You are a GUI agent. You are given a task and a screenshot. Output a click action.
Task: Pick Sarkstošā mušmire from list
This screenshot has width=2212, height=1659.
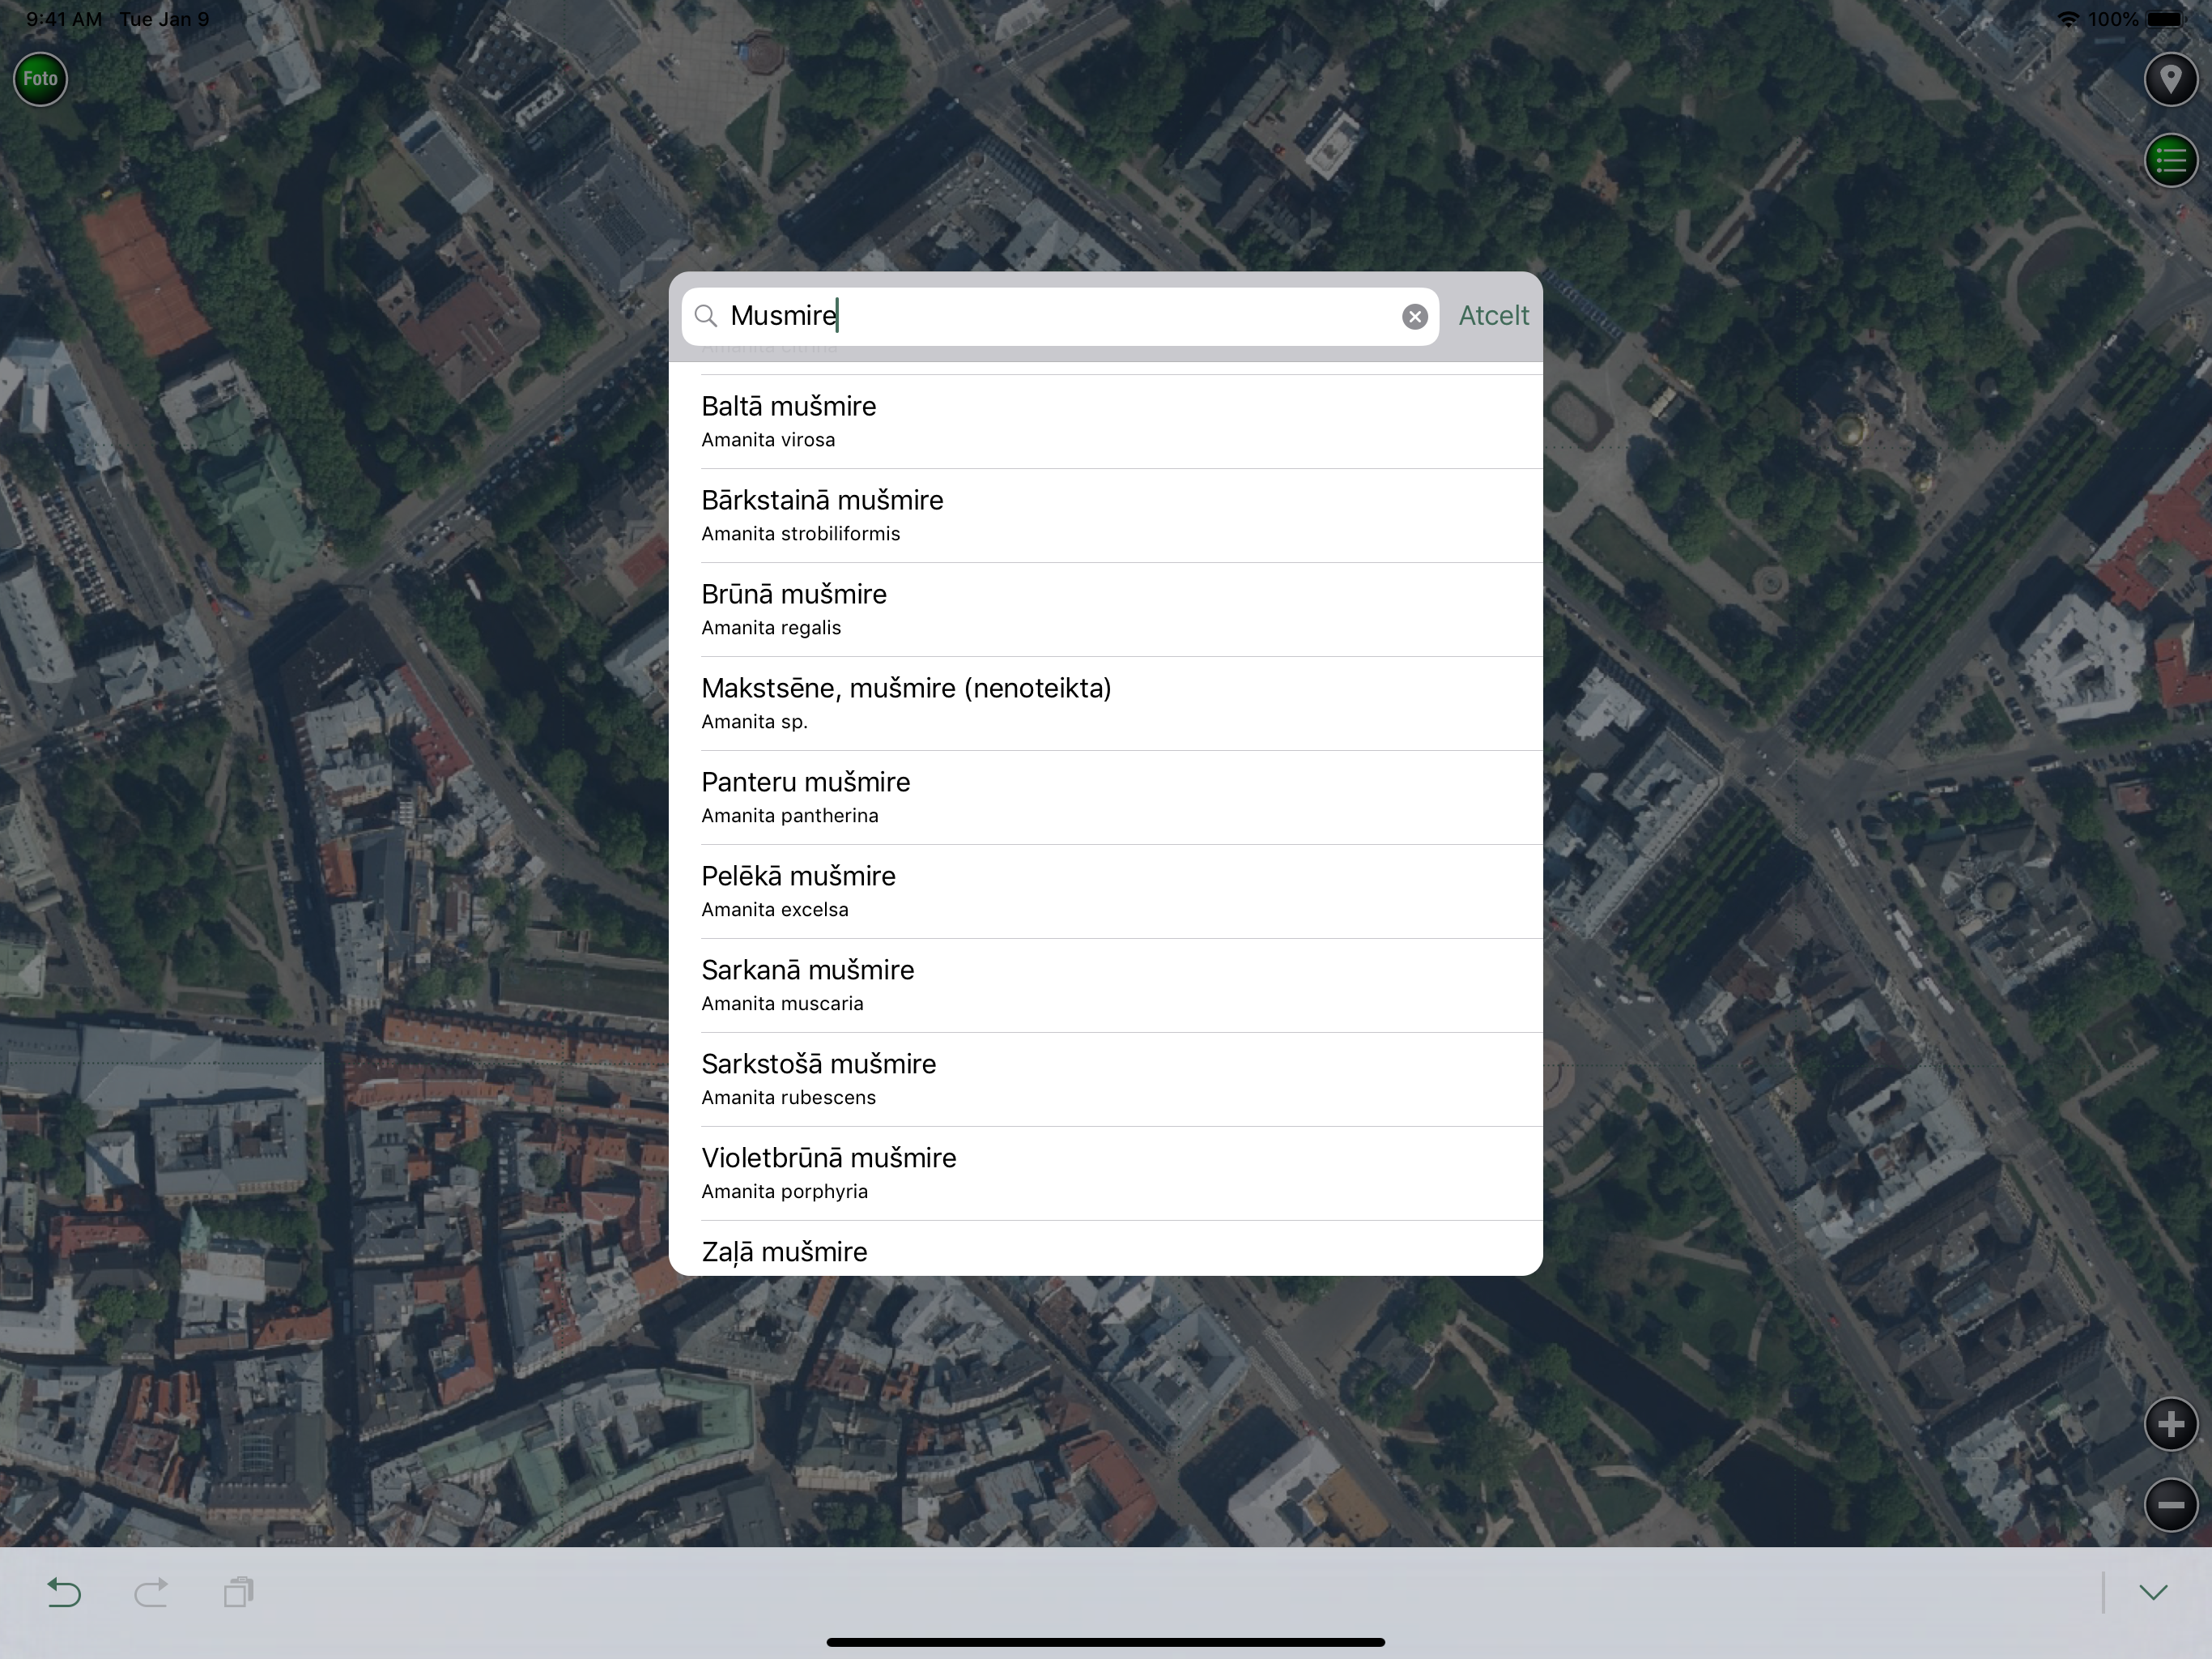click(x=1106, y=1080)
